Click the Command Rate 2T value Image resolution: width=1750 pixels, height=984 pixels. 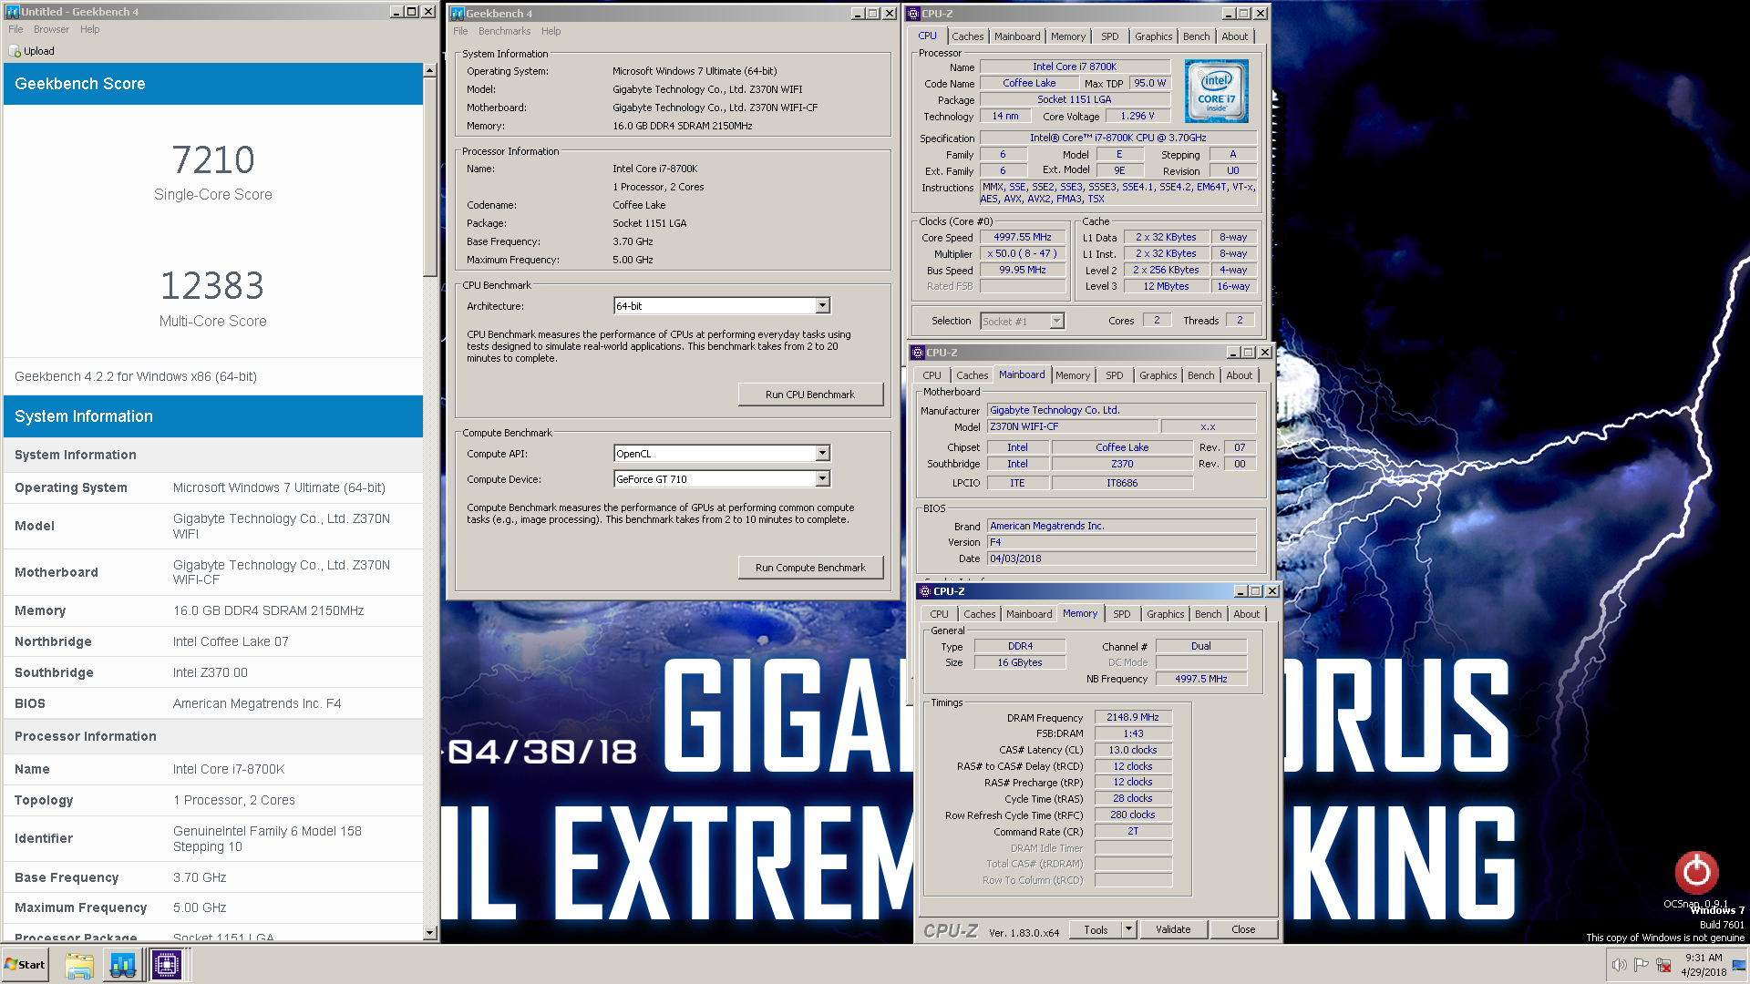tap(1132, 831)
